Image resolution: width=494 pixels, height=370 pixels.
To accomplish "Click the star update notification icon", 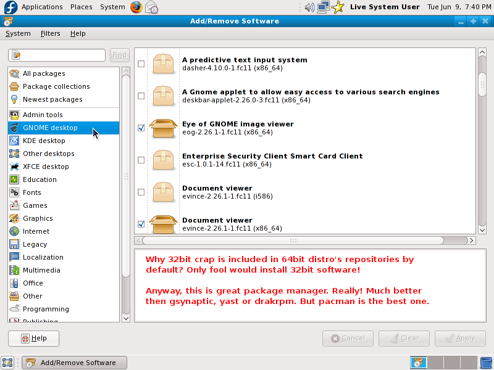I will point(338,7).
